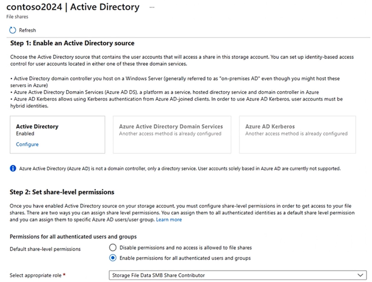Navigate back to File shares
The height and width of the screenshot is (282, 372).
(17, 17)
